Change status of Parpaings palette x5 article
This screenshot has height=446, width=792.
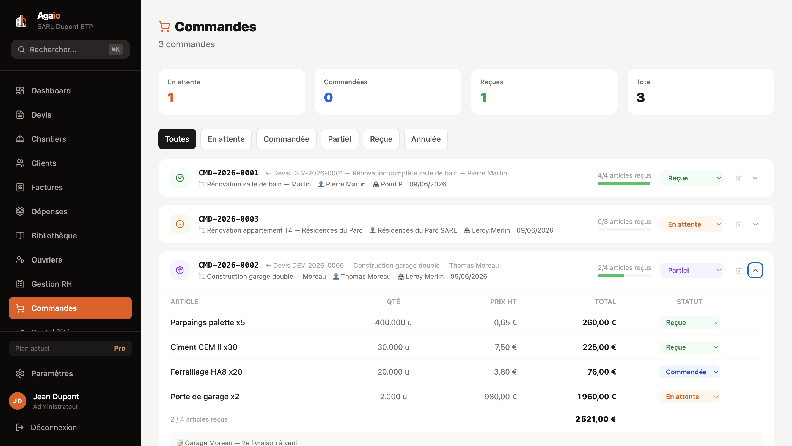[x=690, y=323]
